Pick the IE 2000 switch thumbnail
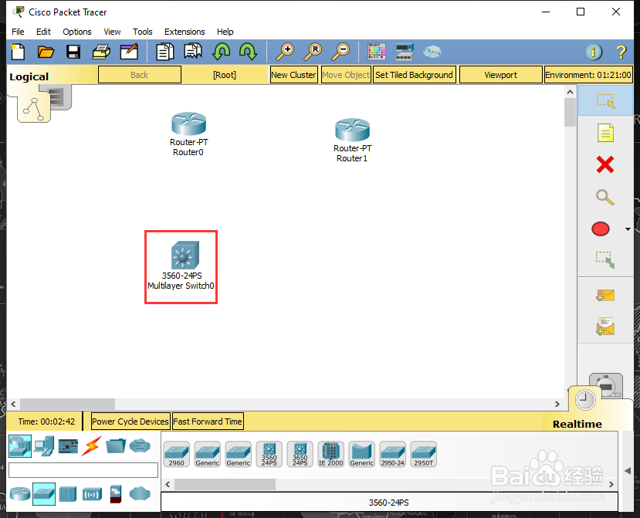Viewport: 640px width, 518px height. click(x=331, y=454)
